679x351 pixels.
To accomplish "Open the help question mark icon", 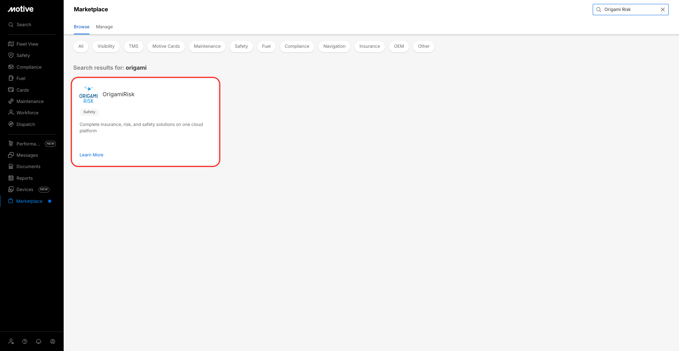I will pyautogui.click(x=25, y=341).
